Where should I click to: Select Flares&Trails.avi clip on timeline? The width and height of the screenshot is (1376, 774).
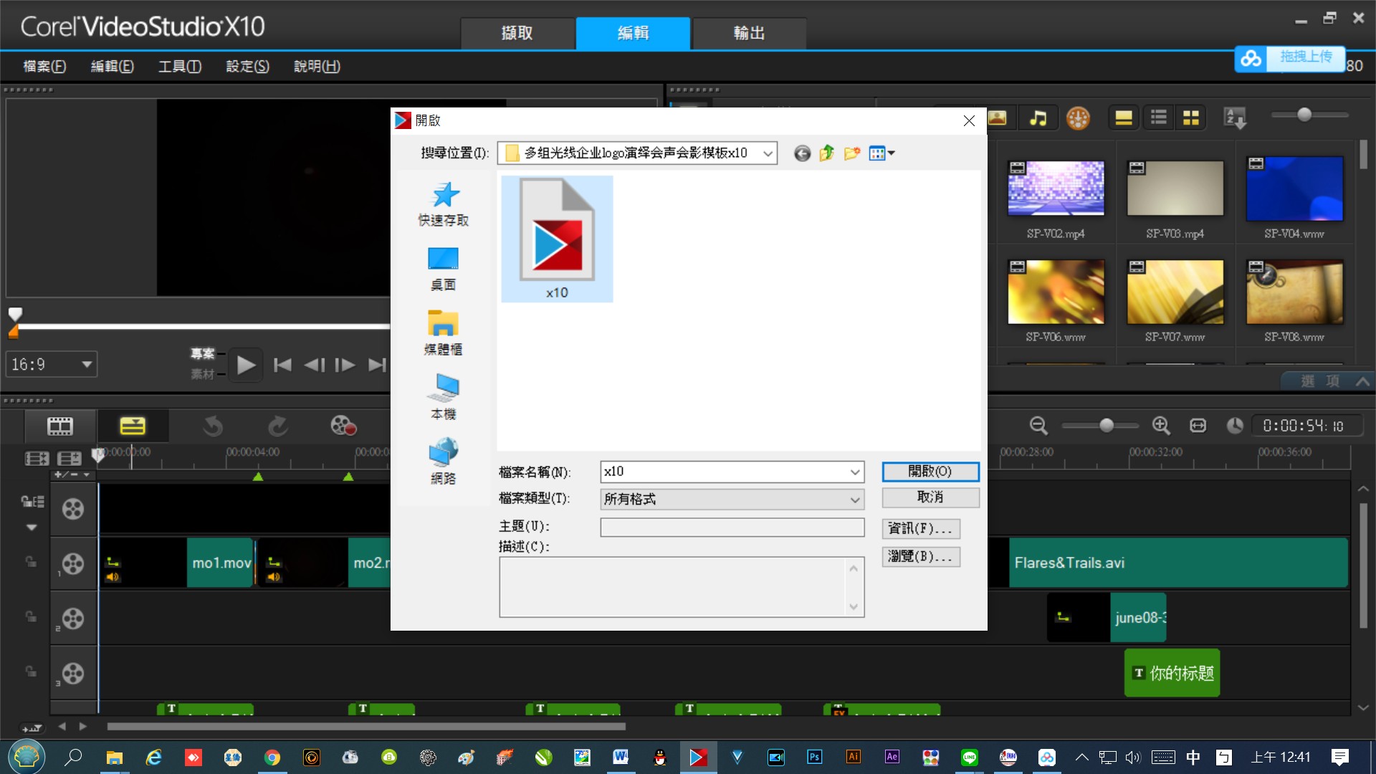(1178, 563)
